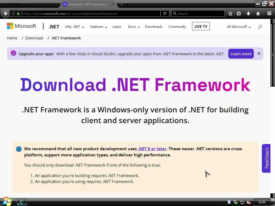The image size is (275, 206).
Task: Click the taskbar application icon
Action: click(x=21, y=202)
